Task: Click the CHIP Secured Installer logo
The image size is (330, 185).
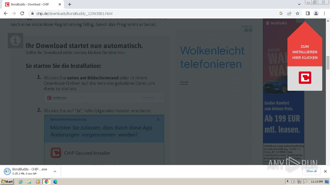Action: coord(56,153)
